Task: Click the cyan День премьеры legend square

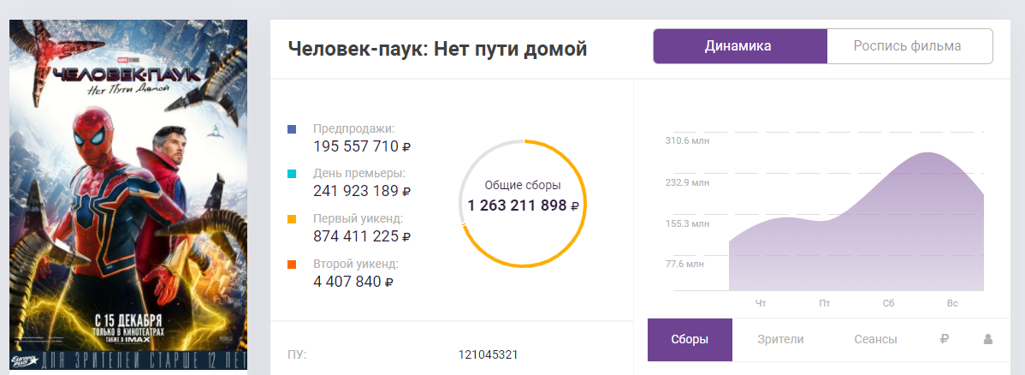Action: (292, 174)
